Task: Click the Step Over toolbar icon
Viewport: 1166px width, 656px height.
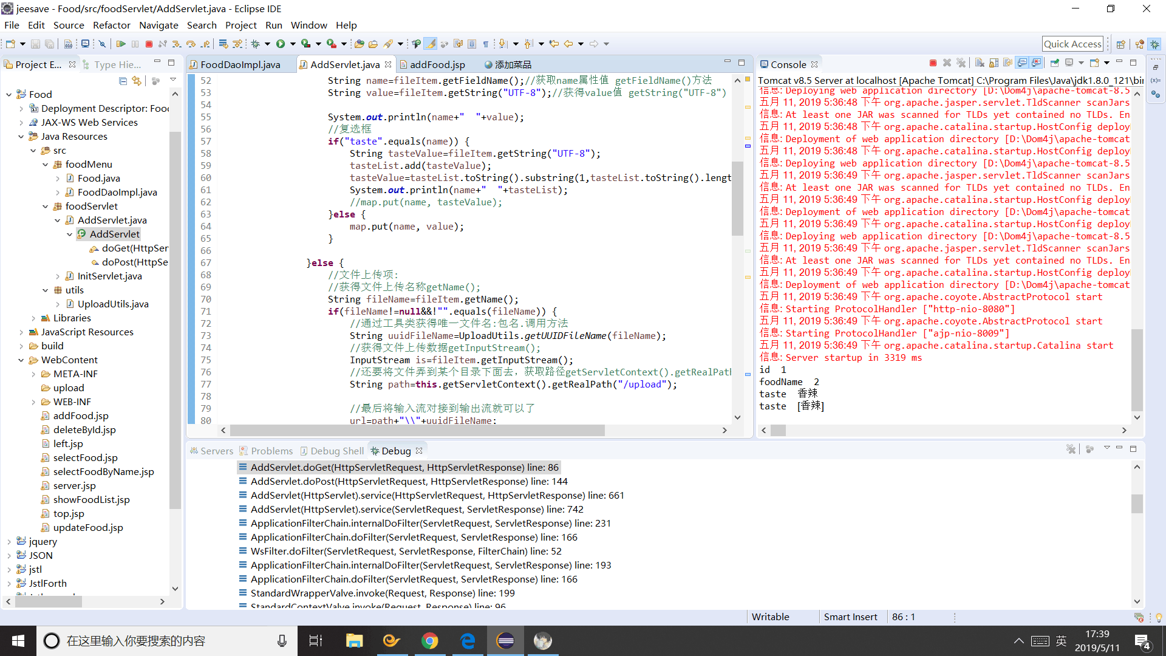Action: (191, 44)
